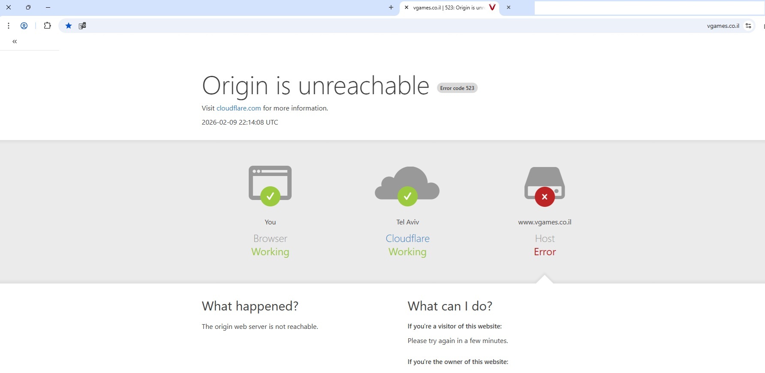Close the vgames.co.il tab

coord(407,7)
